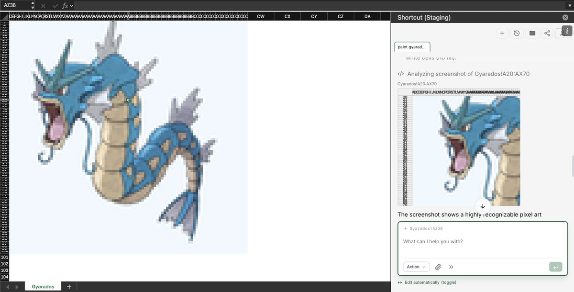Select column header DA

(367, 16)
